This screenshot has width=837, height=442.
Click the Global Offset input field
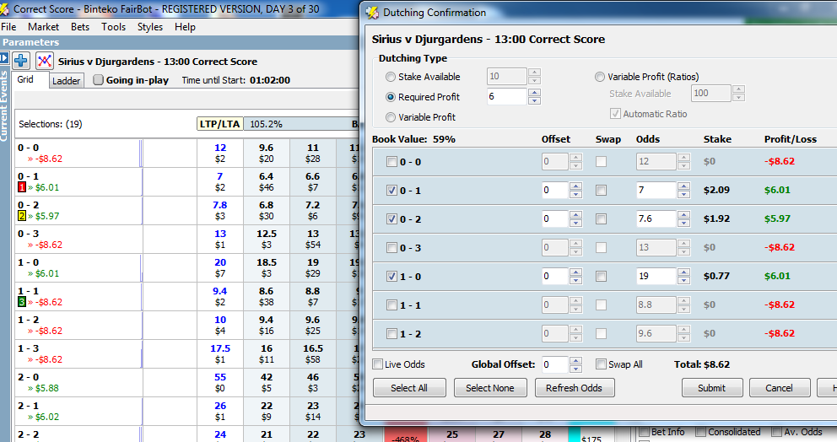(554, 364)
